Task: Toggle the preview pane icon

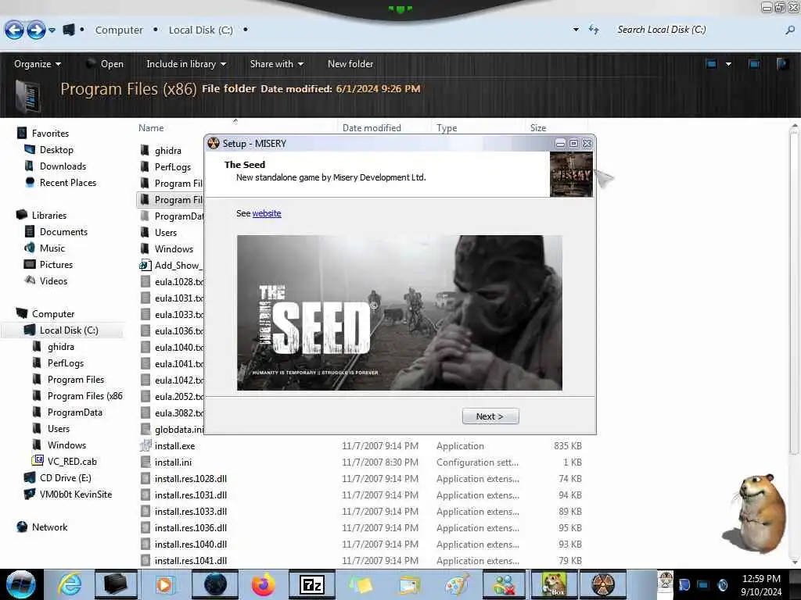Action: tap(754, 64)
